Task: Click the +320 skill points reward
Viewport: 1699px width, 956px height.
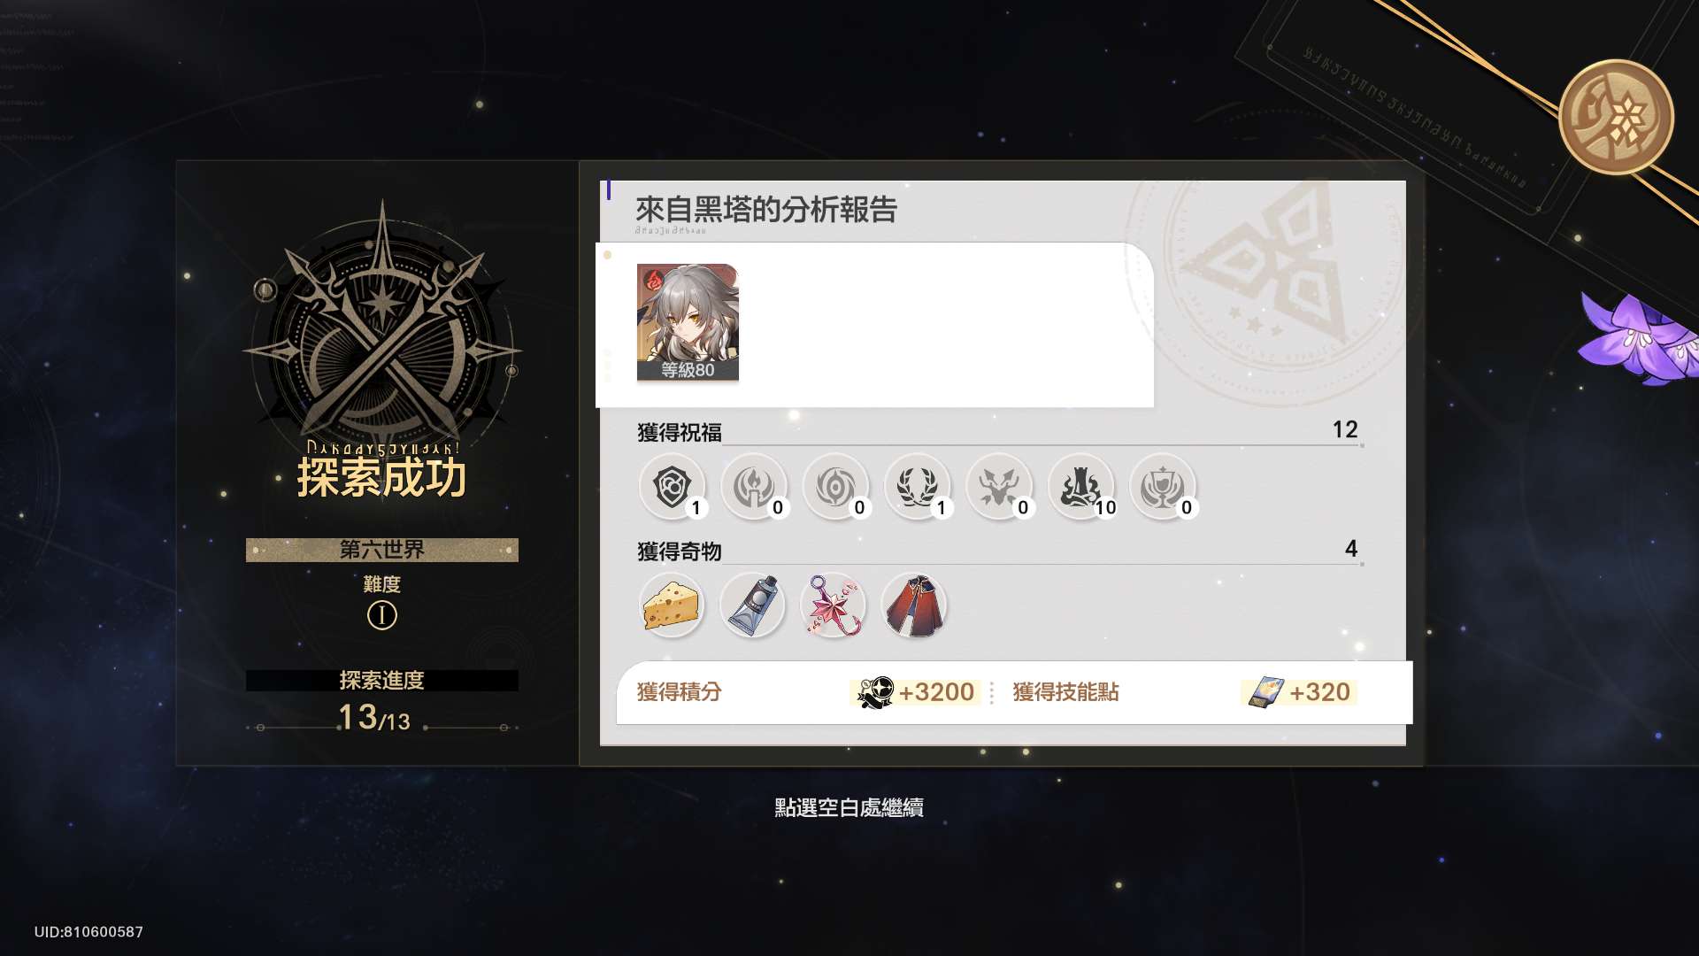Action: tap(1299, 692)
